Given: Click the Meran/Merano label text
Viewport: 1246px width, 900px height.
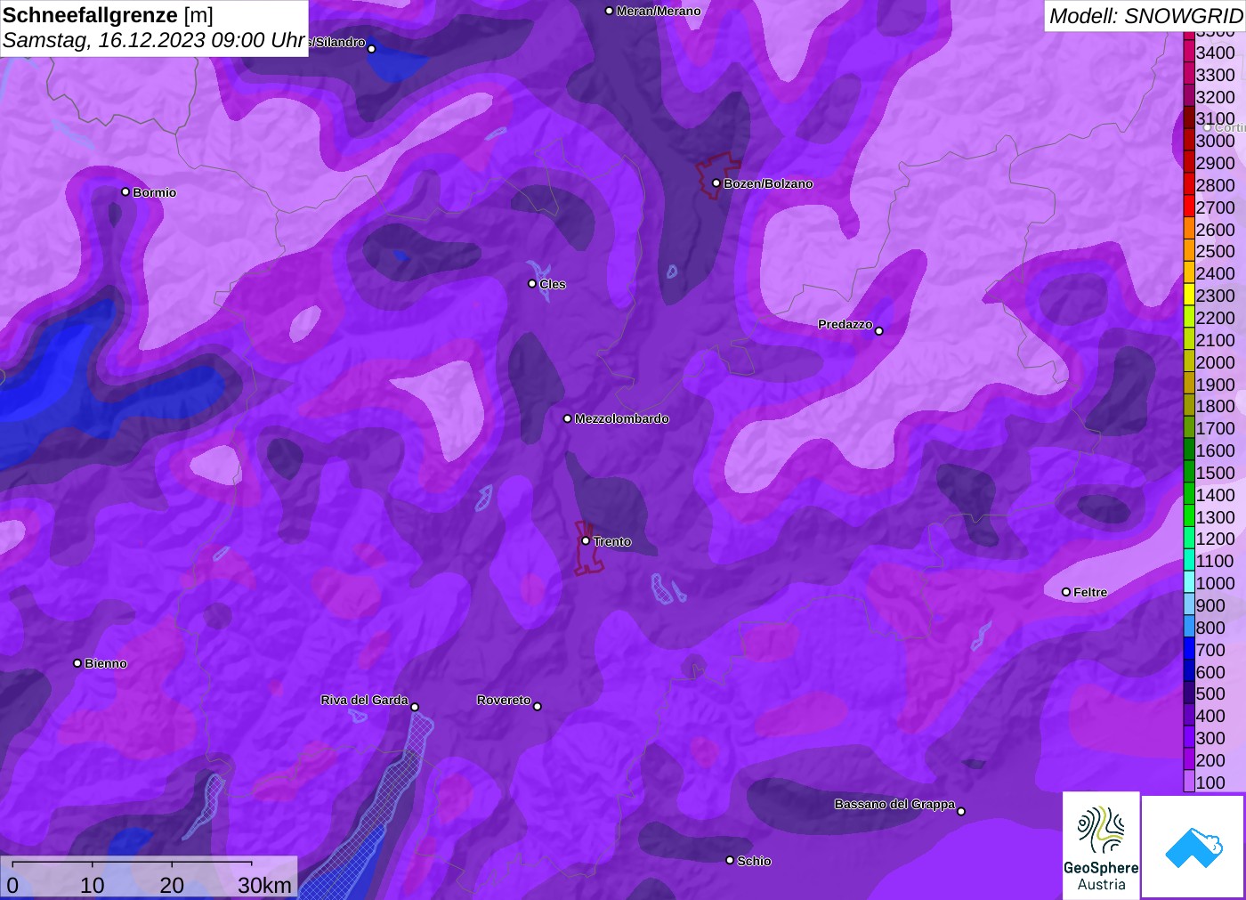Looking at the screenshot, I should click(659, 11).
